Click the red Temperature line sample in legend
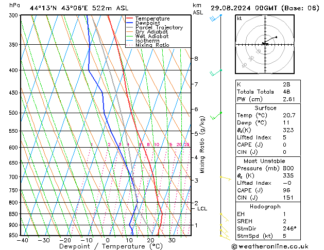Image resolution: width=324 pixels, height=250 pixels. point(129,19)
